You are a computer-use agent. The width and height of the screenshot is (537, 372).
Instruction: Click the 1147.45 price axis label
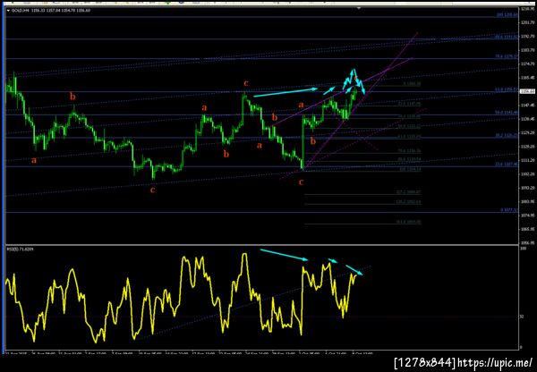[528, 105]
